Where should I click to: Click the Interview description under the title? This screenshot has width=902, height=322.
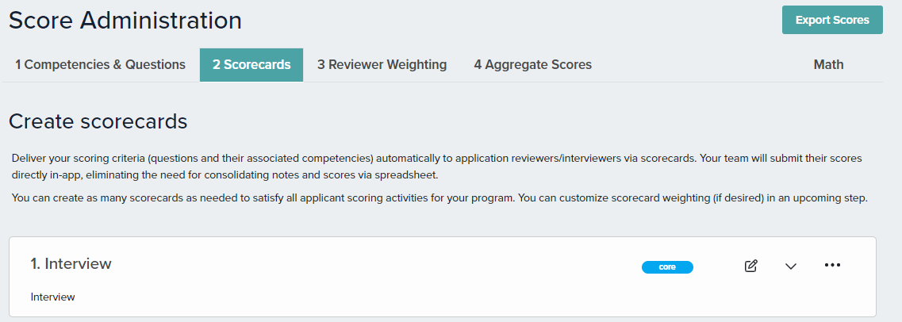pos(53,297)
